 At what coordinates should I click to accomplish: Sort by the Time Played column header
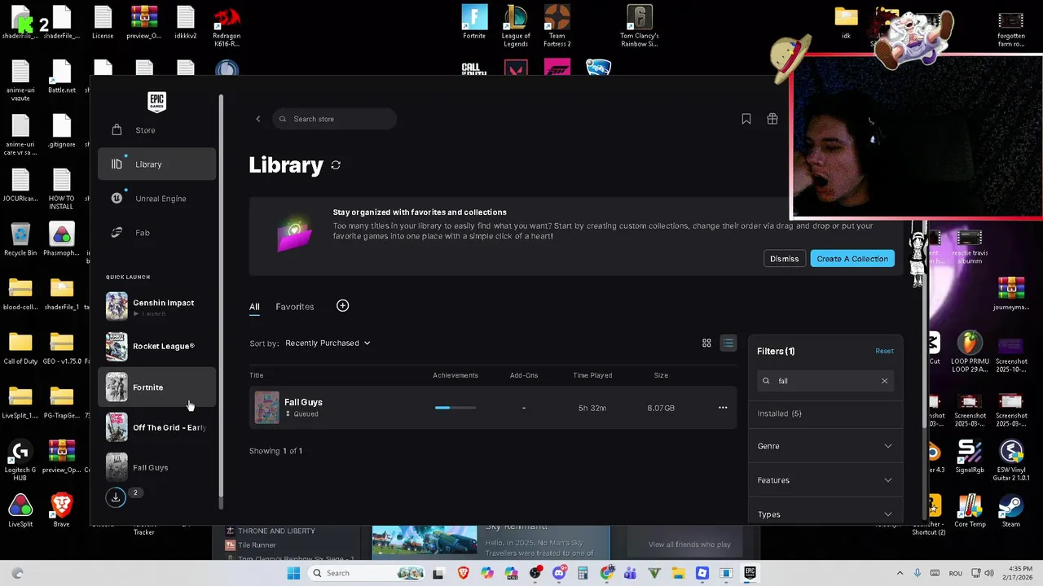tap(592, 375)
